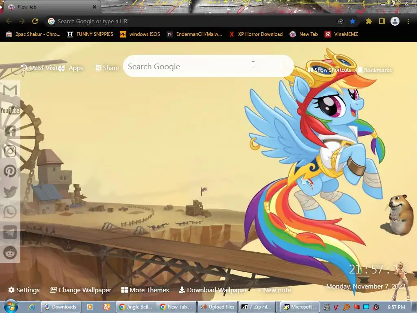The image size is (417, 313).
Task: Open Chrome's three-dot menu
Action: pos(408,21)
